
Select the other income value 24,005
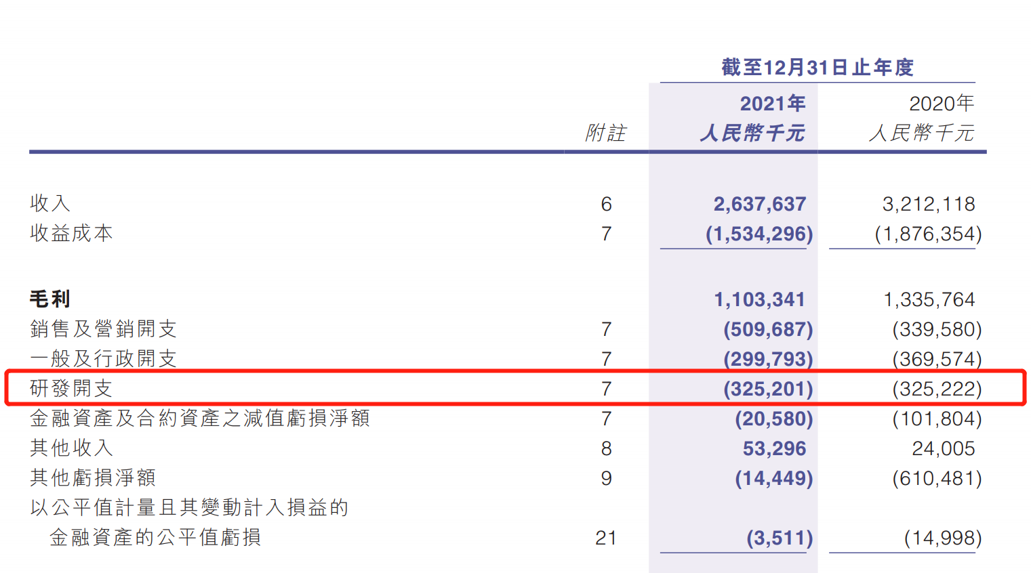click(x=944, y=448)
